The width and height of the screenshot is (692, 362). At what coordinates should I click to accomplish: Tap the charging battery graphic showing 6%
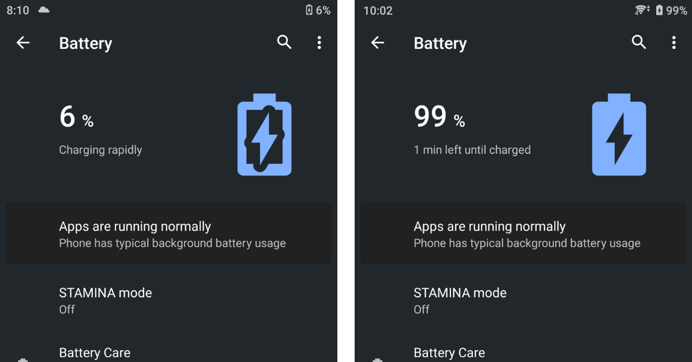point(265,134)
